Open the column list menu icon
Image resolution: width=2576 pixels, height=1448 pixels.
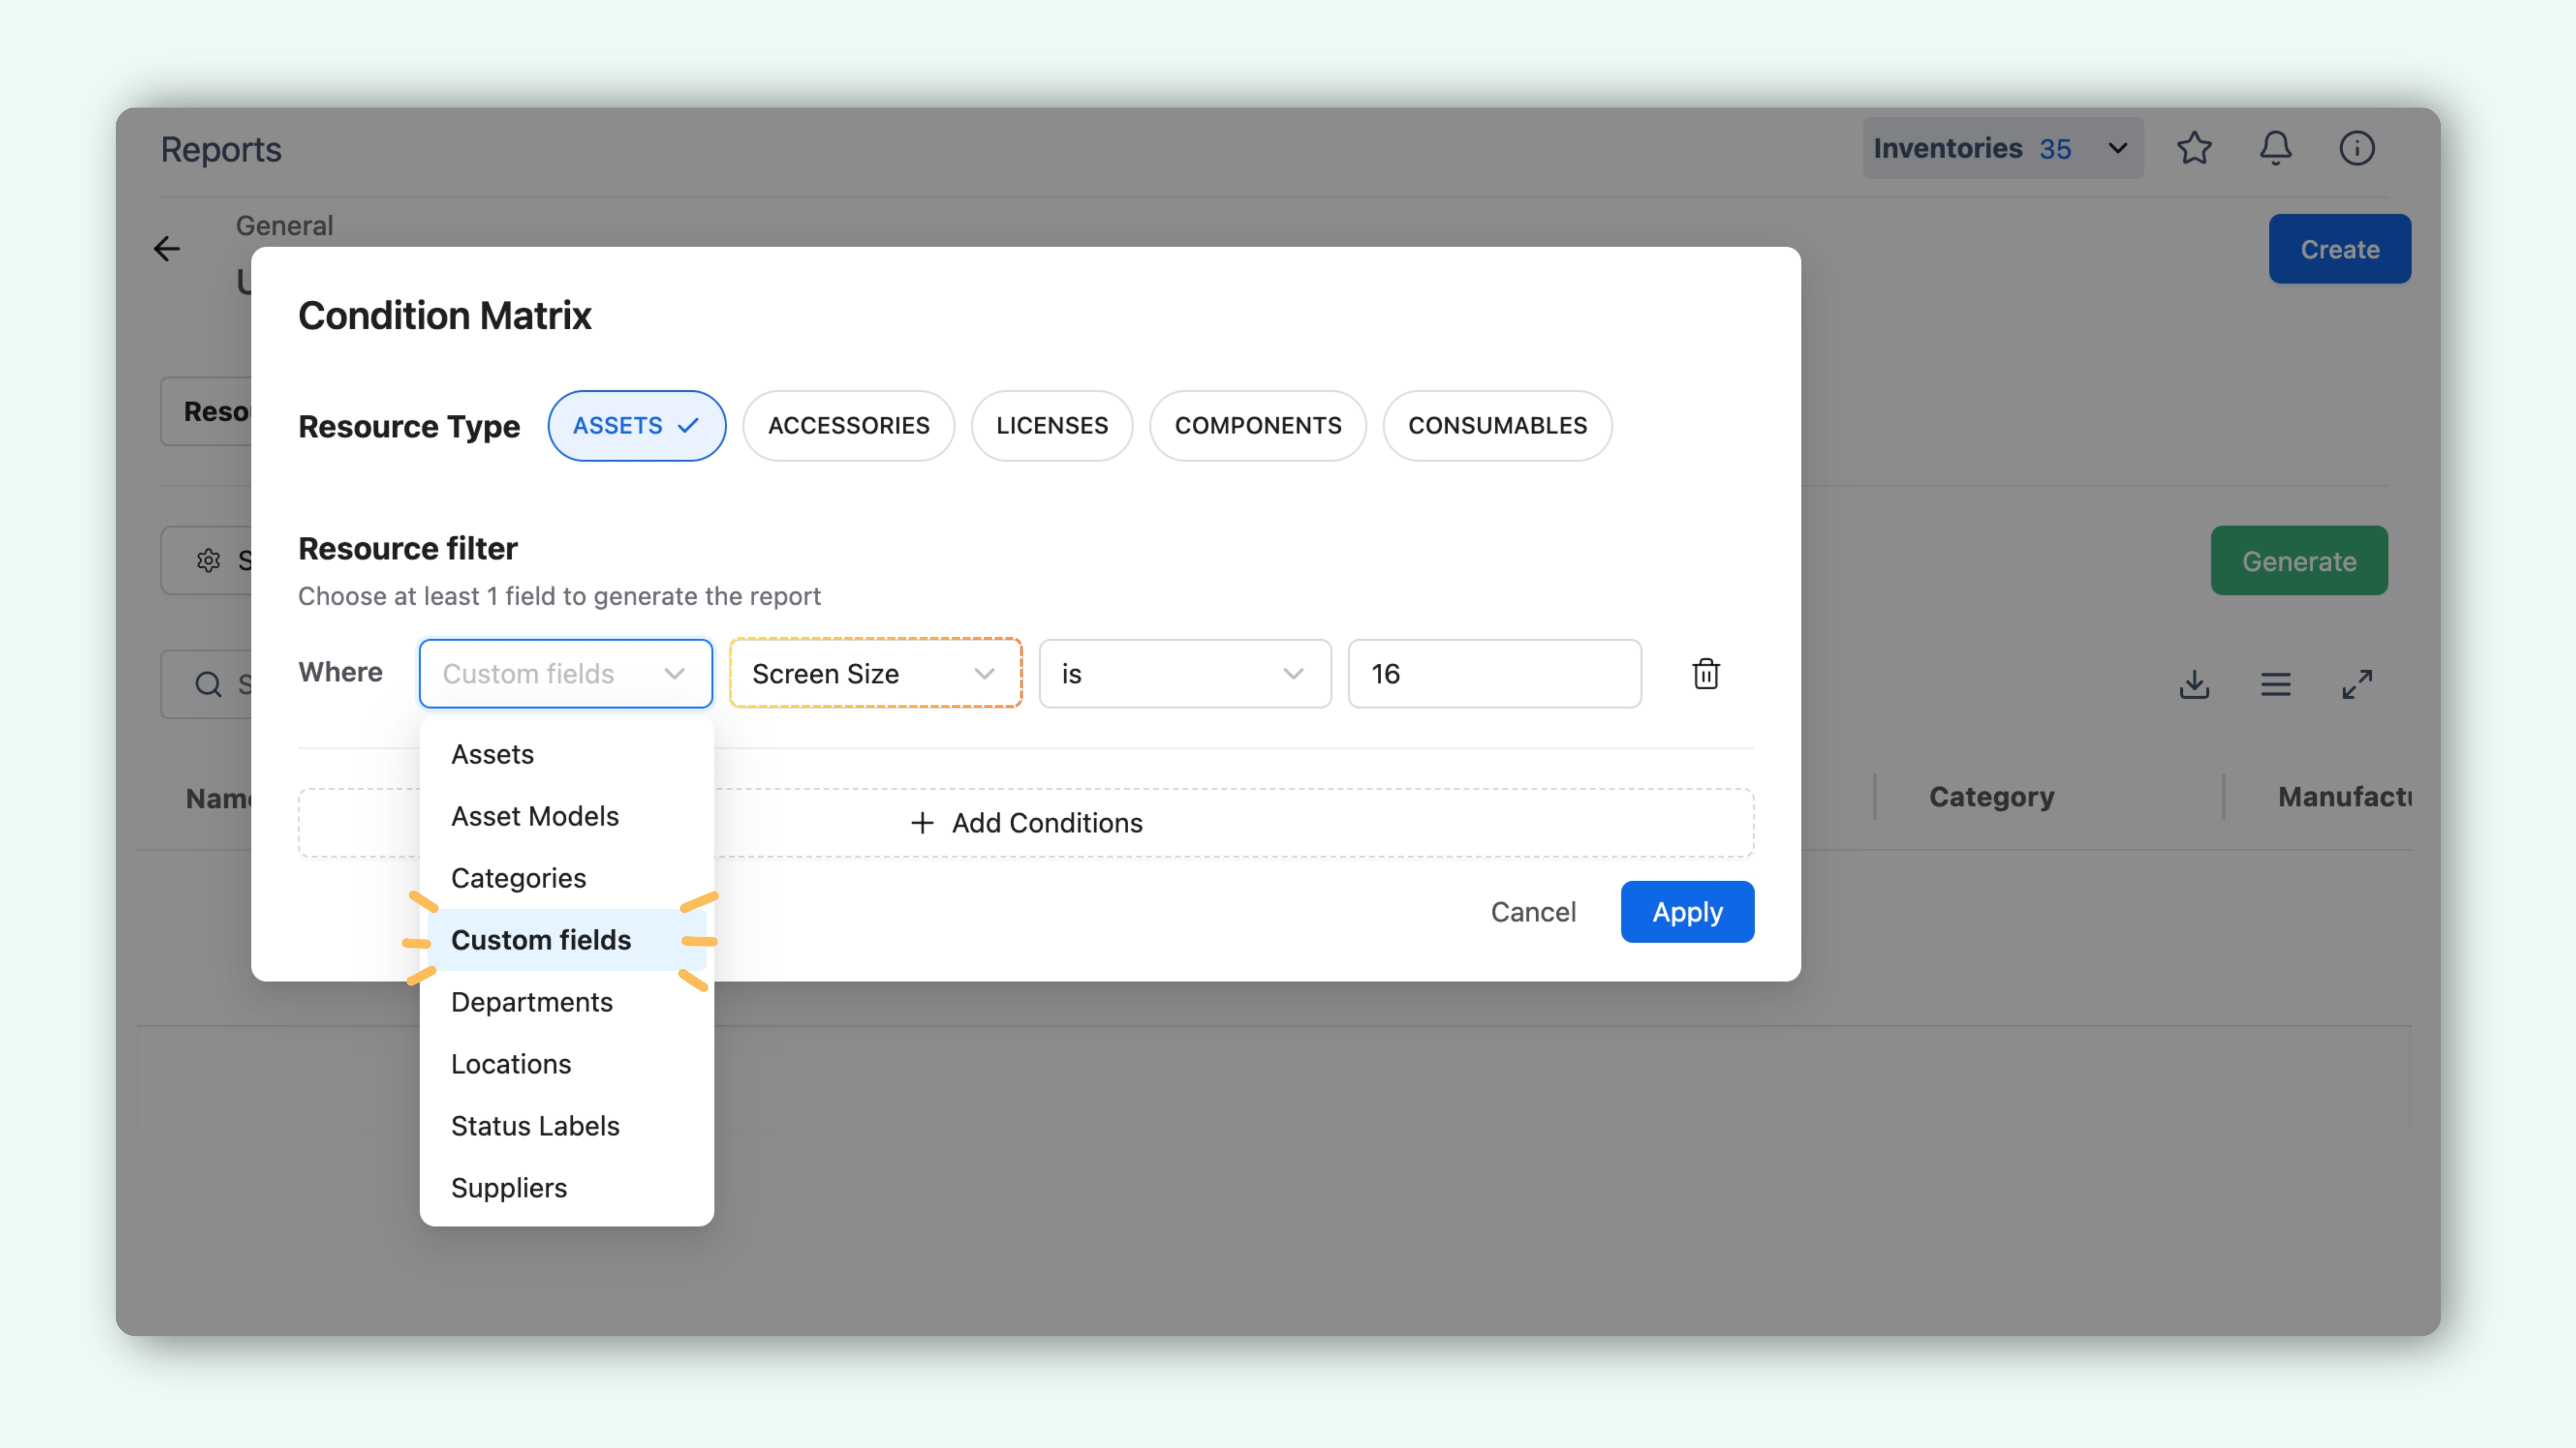(x=2275, y=684)
